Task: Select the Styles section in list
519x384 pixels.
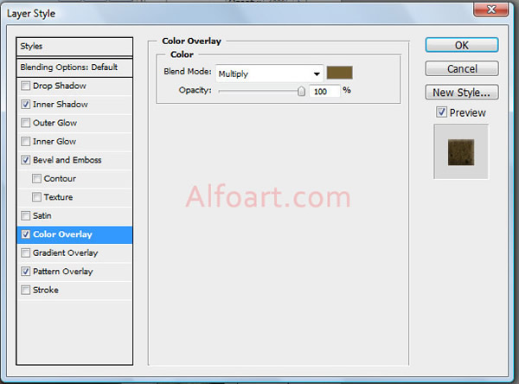Action: pyautogui.click(x=76, y=47)
